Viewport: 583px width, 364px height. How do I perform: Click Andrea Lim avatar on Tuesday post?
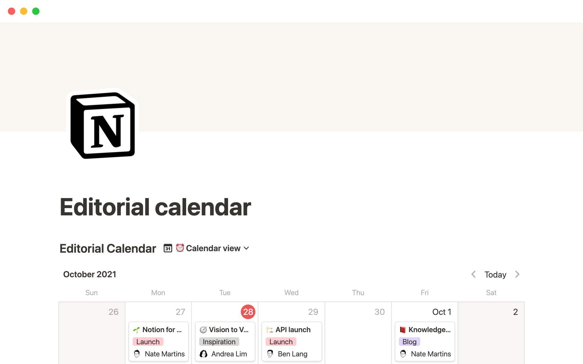(x=203, y=353)
